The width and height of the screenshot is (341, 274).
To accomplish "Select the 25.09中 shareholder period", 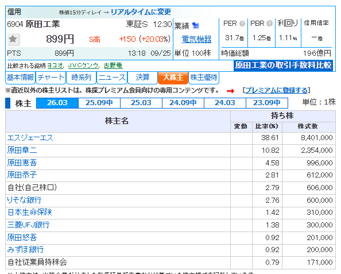I will point(99,103).
